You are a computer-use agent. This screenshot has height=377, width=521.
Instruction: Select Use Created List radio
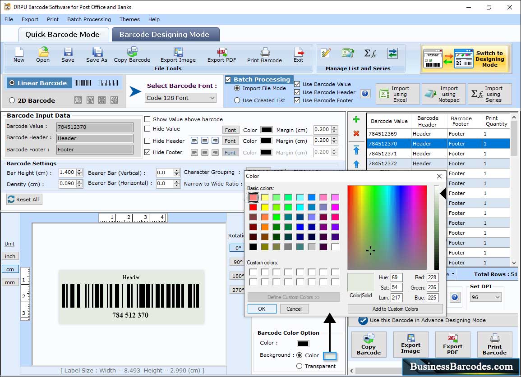click(237, 100)
